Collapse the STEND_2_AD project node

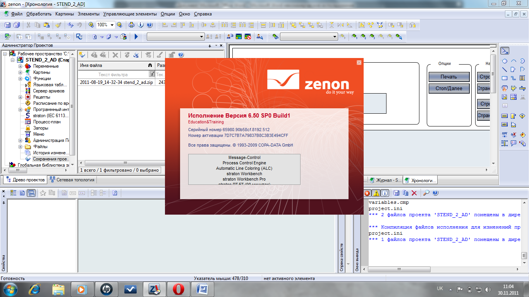[x=12, y=60]
